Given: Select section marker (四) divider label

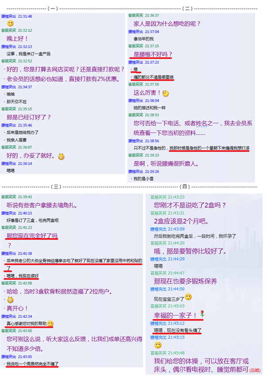Looking at the screenshot, I should (184, 186).
